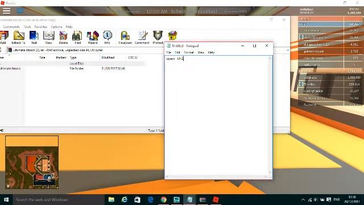Screen dimensions: 364x205
Task: Select the ultimate btools folder row
Action: point(73,68)
